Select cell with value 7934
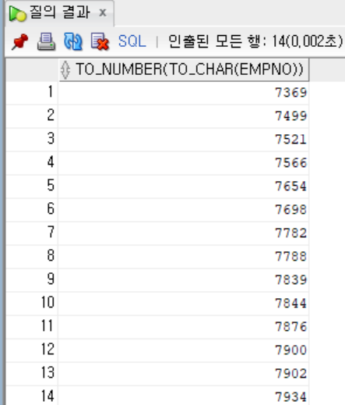Screen dimensions: 345x405 click(184, 396)
